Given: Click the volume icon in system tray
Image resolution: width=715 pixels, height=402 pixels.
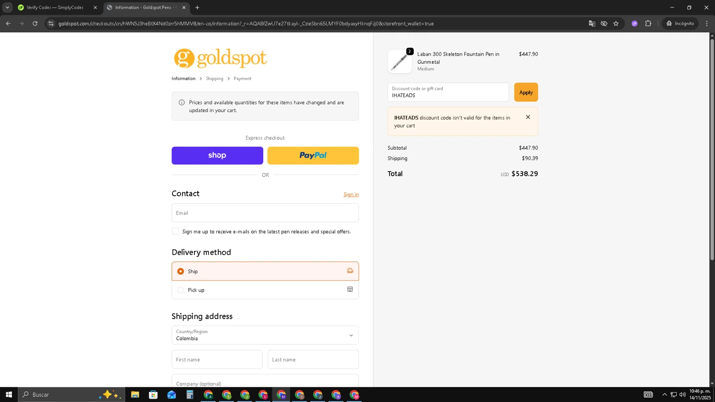Looking at the screenshot, I should pyautogui.click(x=683, y=394).
